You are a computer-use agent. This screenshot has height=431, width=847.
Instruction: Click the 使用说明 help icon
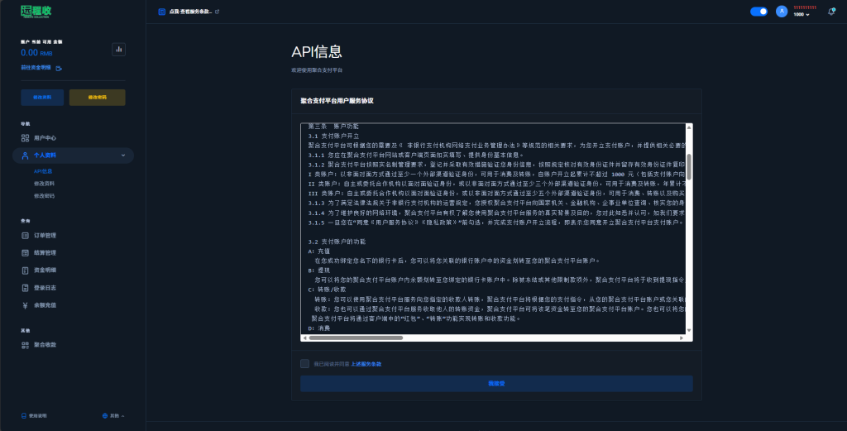pos(24,416)
